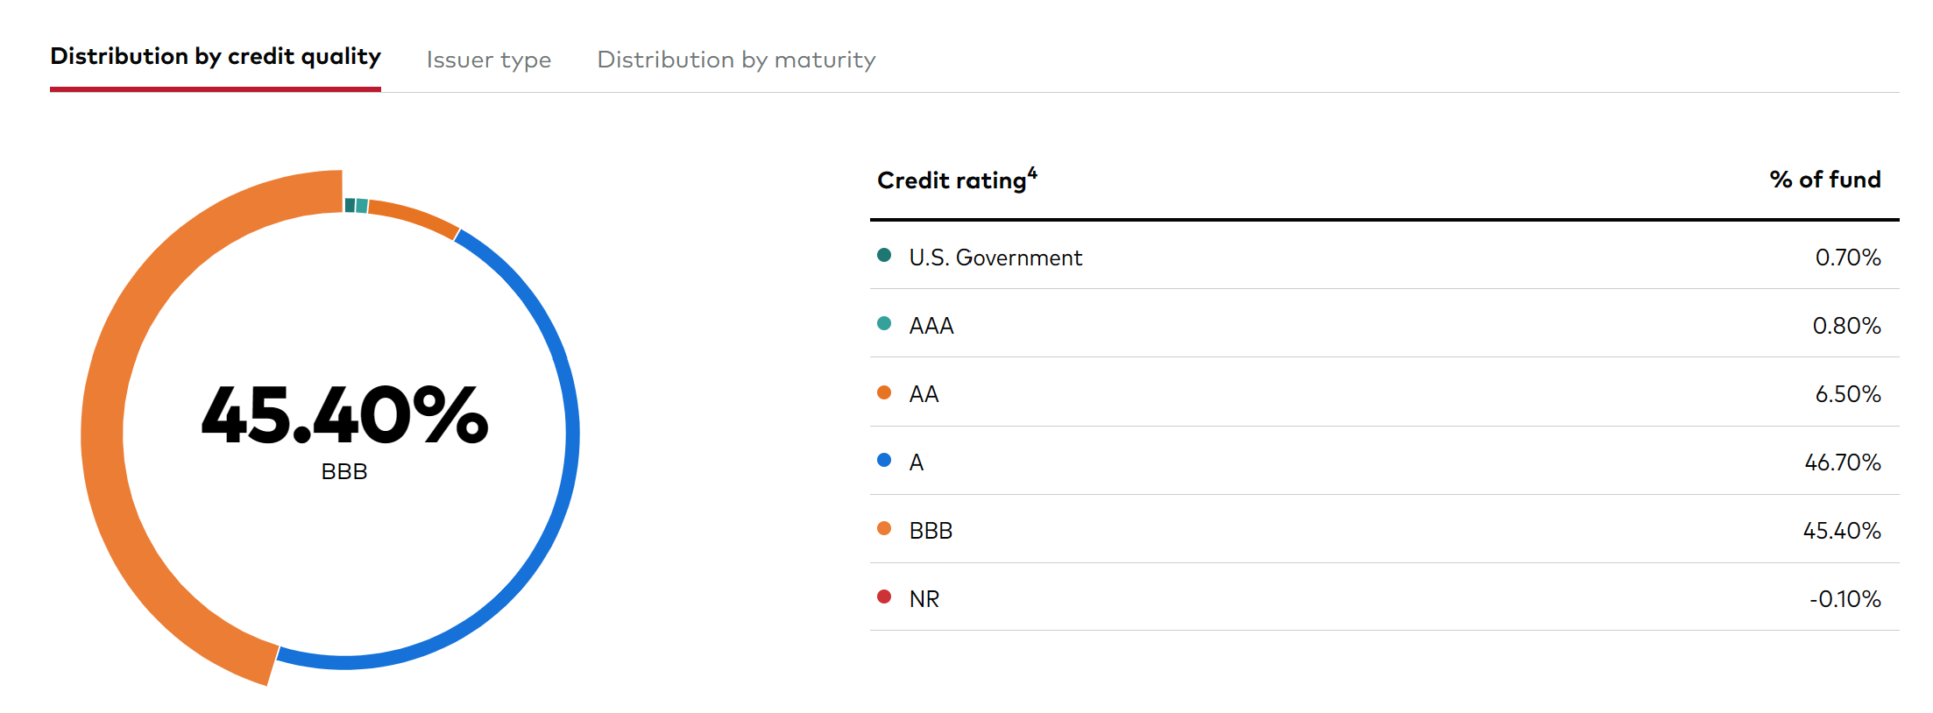Switch to the Issuer type tab
The image size is (1933, 713).
(x=488, y=60)
